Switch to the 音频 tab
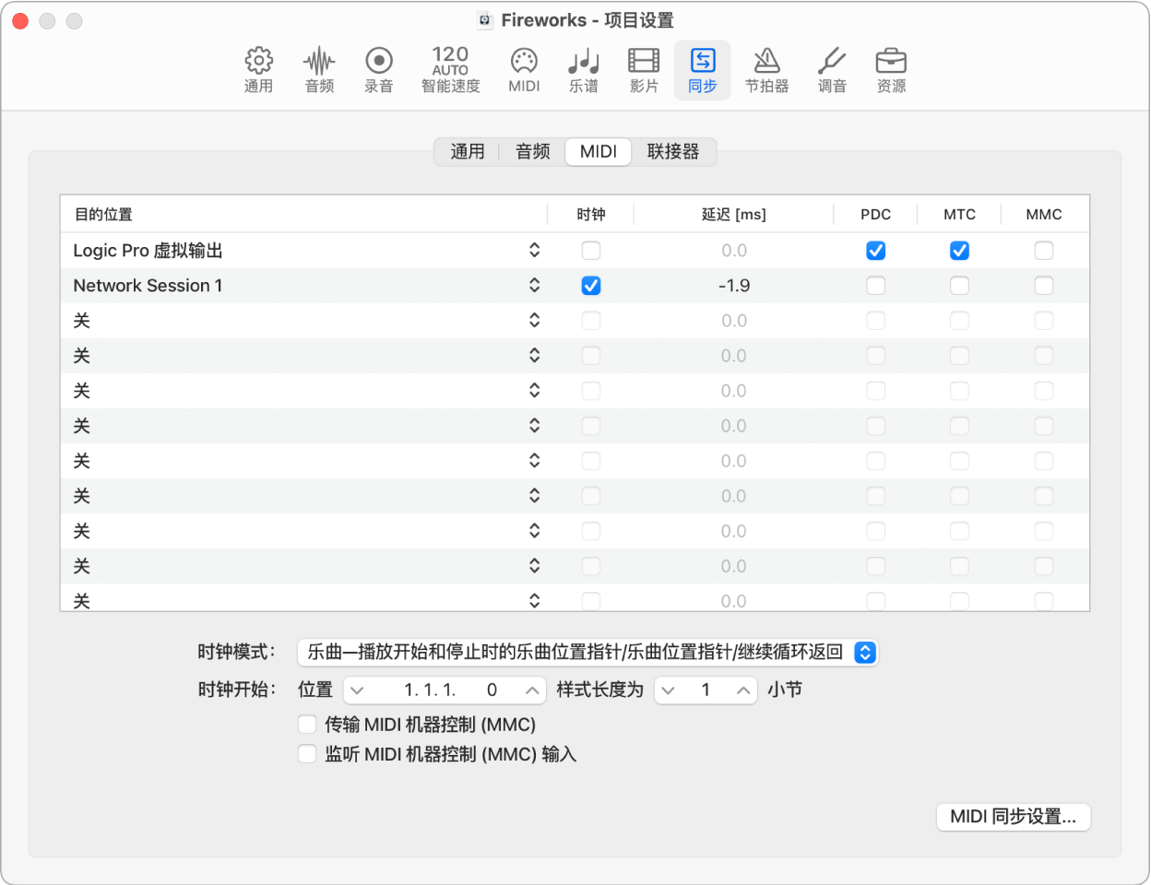This screenshot has width=1151, height=885. [531, 151]
